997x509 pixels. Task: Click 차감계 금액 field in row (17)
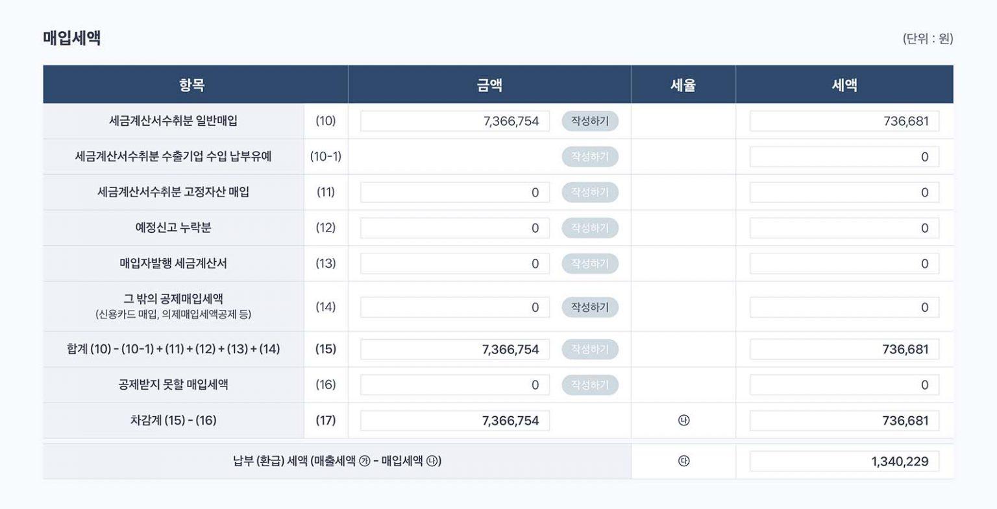pyautogui.click(x=454, y=421)
